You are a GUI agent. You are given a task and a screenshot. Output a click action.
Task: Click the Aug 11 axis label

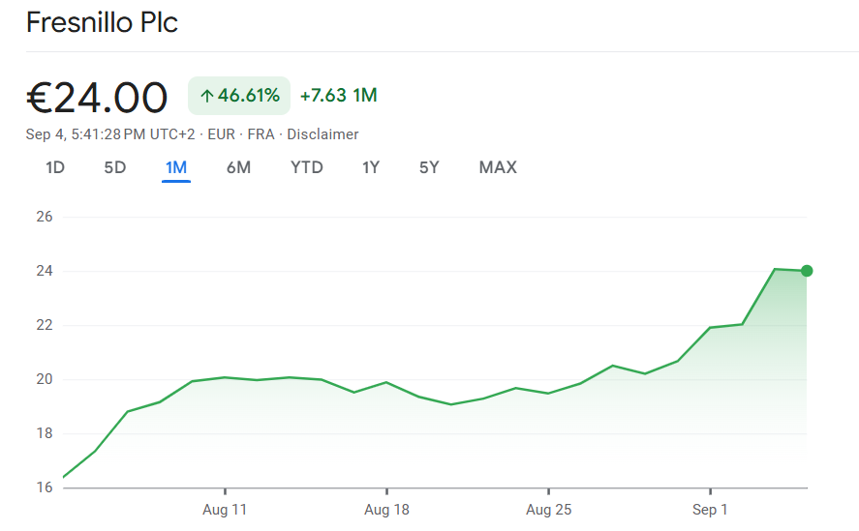point(225,510)
